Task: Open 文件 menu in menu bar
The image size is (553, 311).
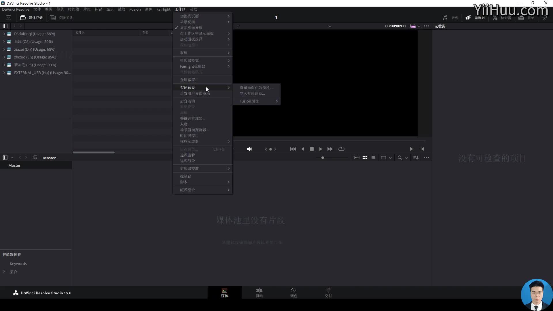Action: pos(37,9)
